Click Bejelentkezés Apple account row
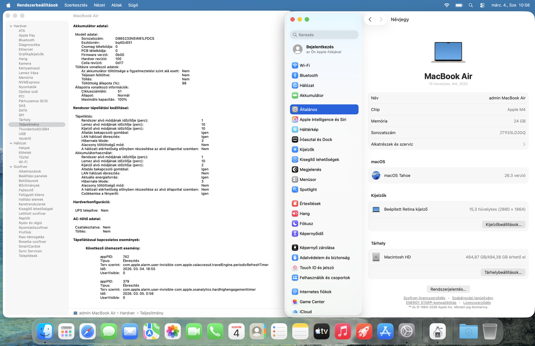Image resolution: width=535 pixels, height=346 pixels. (x=324, y=49)
